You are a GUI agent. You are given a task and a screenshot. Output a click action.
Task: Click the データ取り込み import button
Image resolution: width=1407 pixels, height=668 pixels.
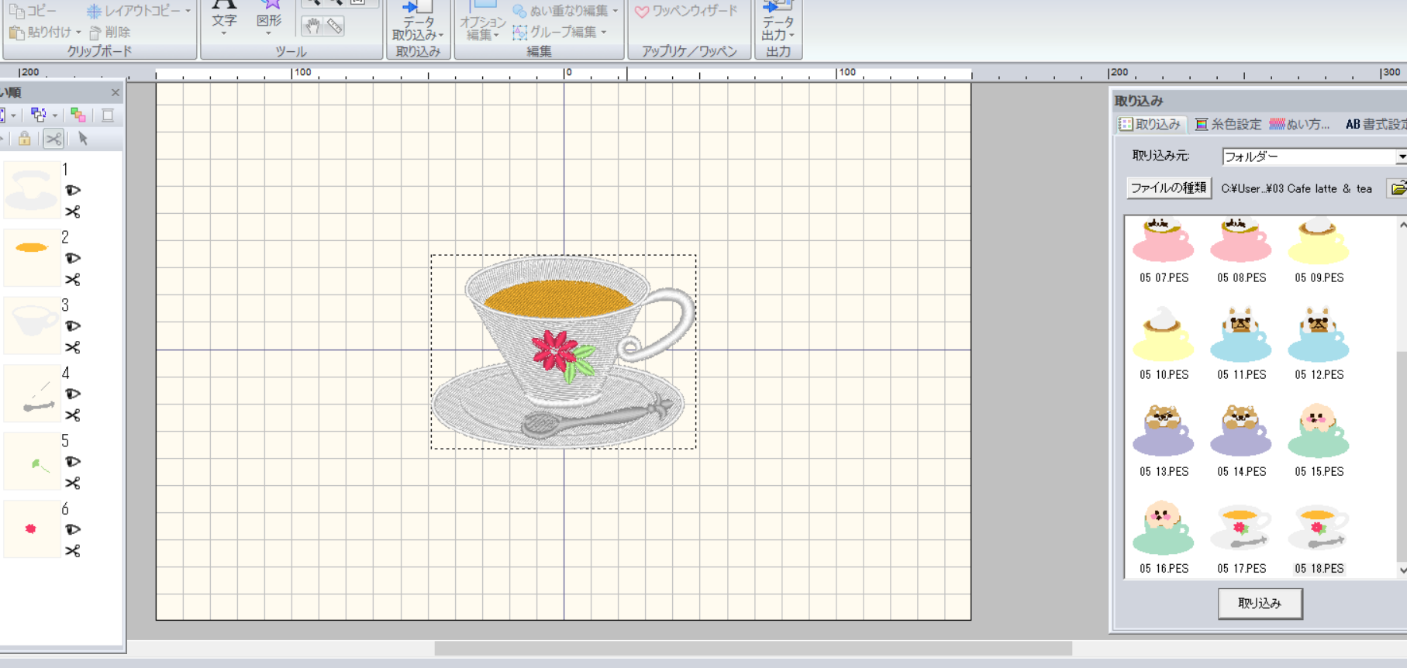tap(417, 21)
